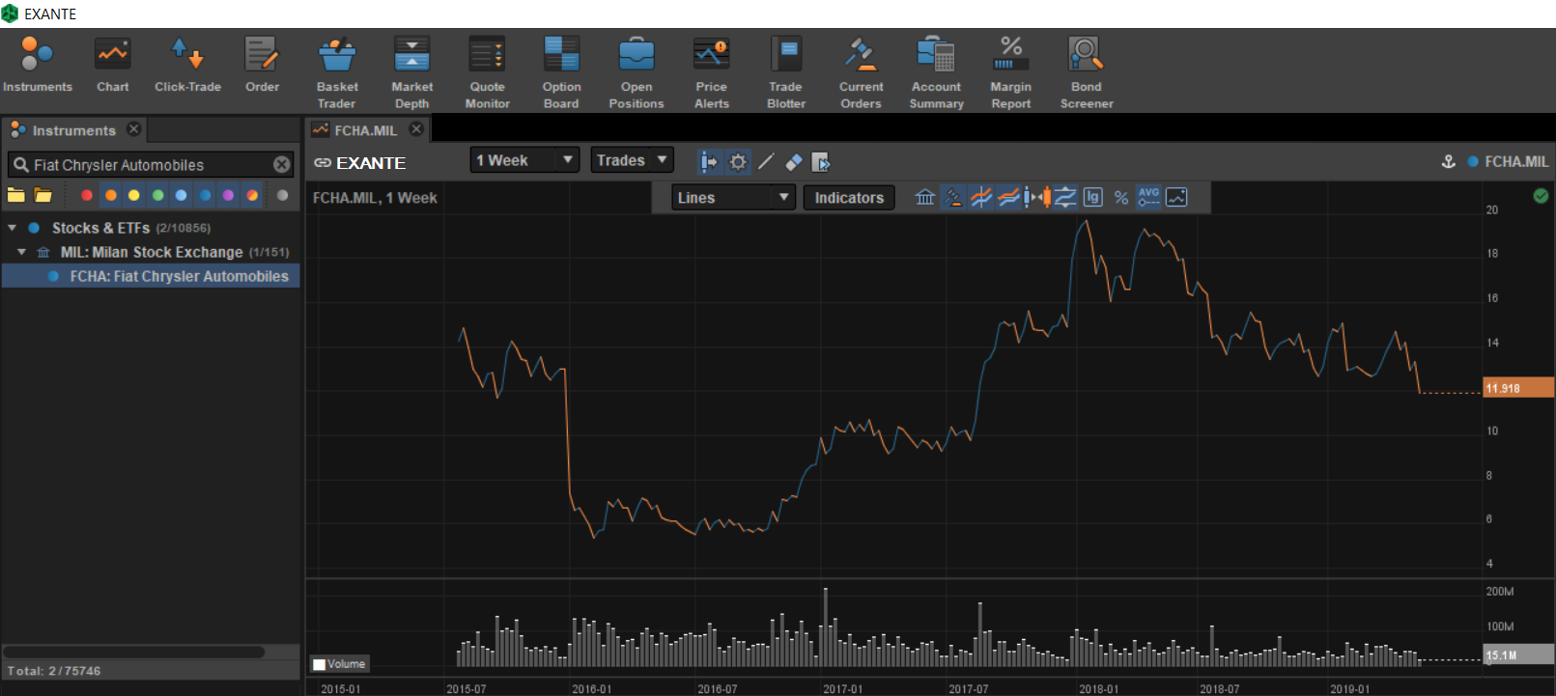Toggle the chart snapshot icon
This screenshot has height=696, width=1556.
[1176, 197]
